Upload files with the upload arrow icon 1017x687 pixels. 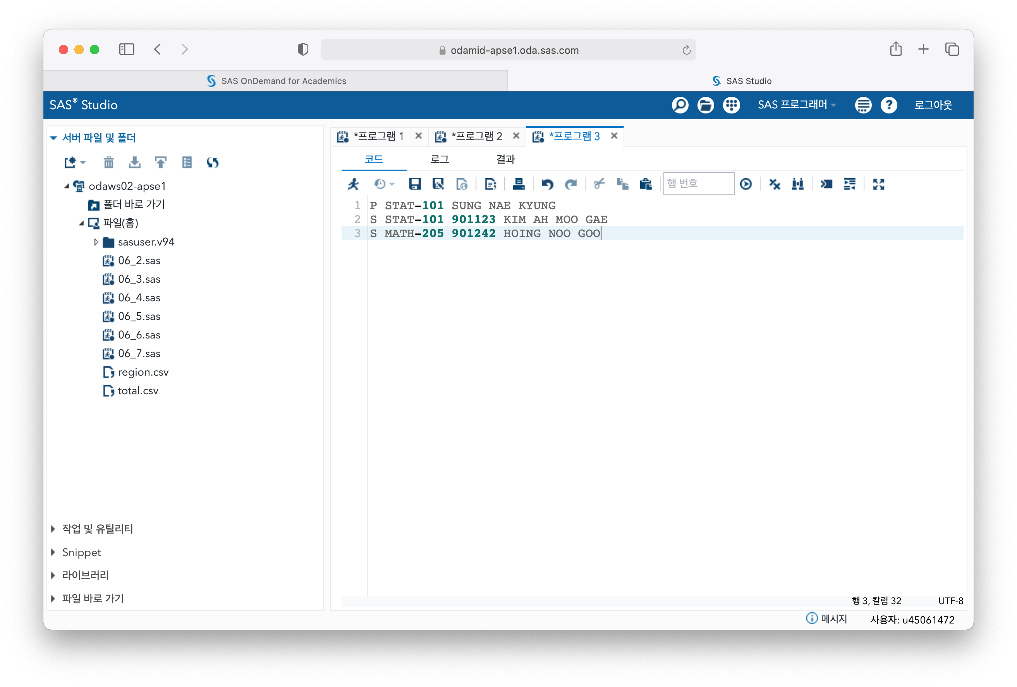pos(161,163)
